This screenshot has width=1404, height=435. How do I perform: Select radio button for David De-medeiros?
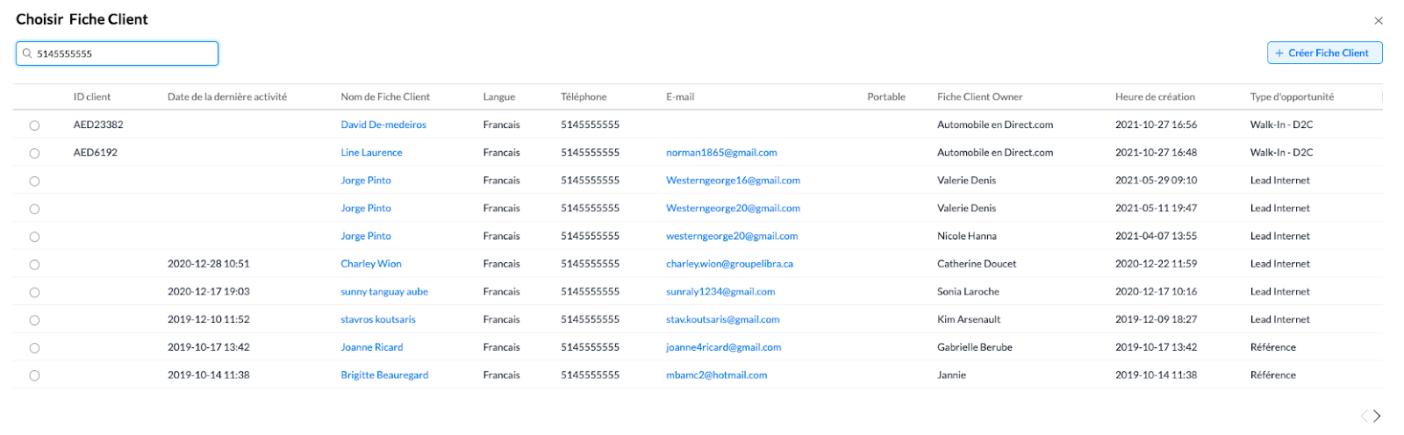34,125
